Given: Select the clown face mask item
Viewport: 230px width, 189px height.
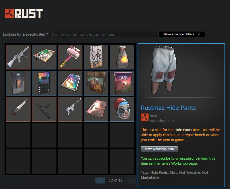Looking at the screenshot, I should [122, 109].
